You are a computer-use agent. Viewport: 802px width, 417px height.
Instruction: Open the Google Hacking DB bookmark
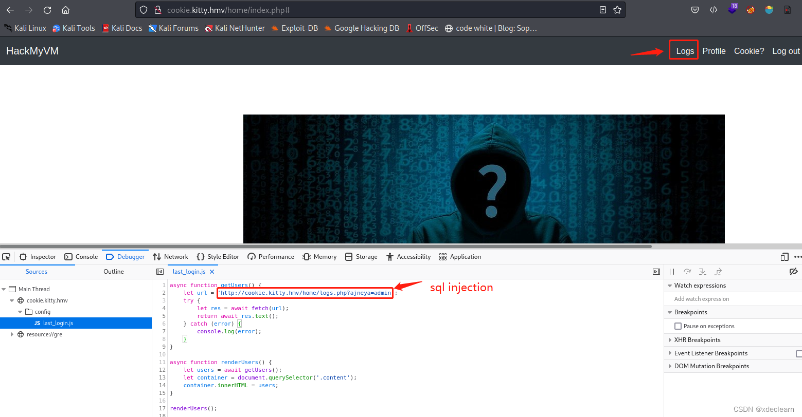click(x=362, y=28)
